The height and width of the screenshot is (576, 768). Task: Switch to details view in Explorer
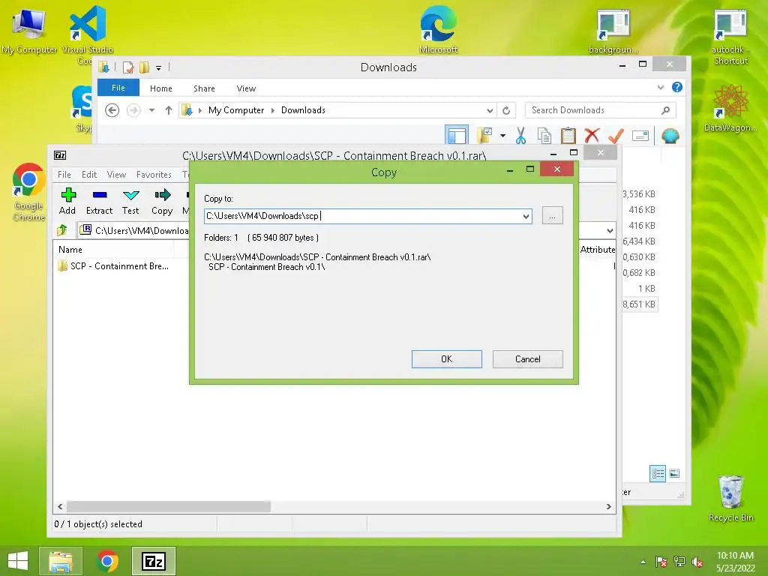(658, 473)
